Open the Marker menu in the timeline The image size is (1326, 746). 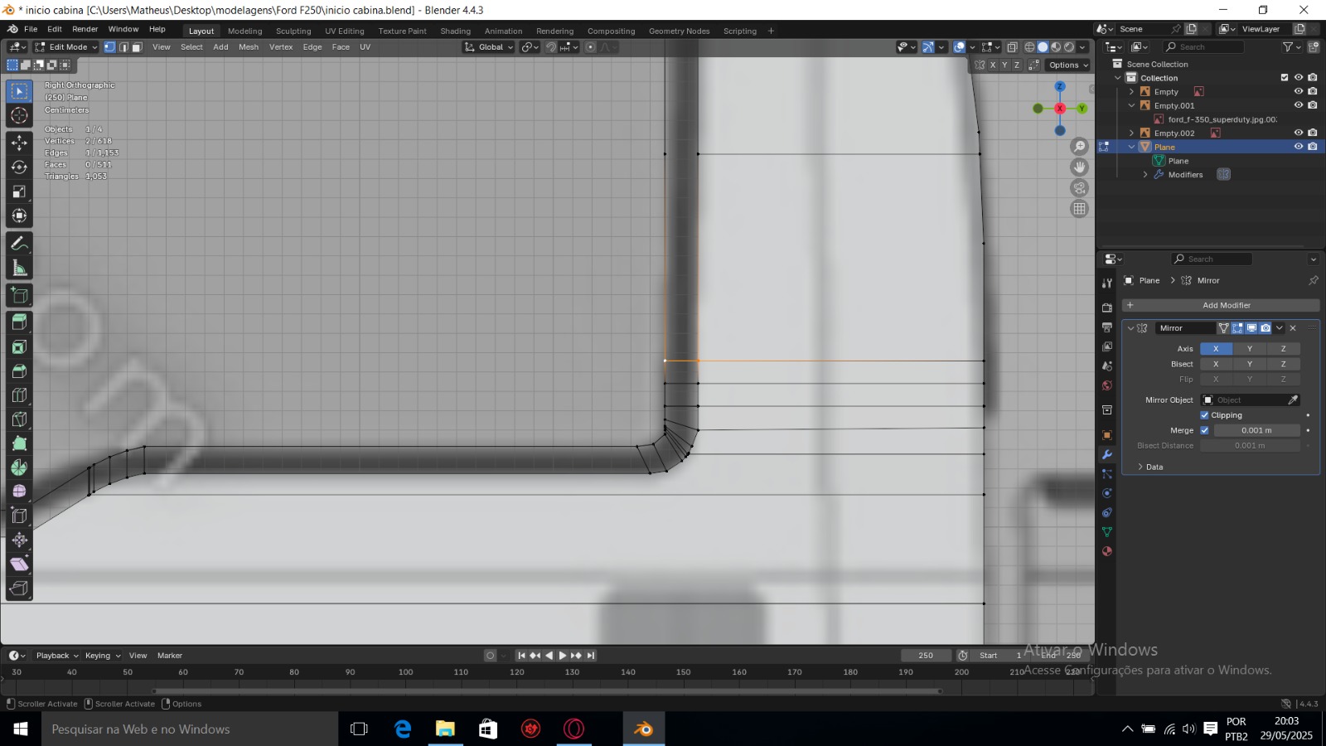click(170, 656)
